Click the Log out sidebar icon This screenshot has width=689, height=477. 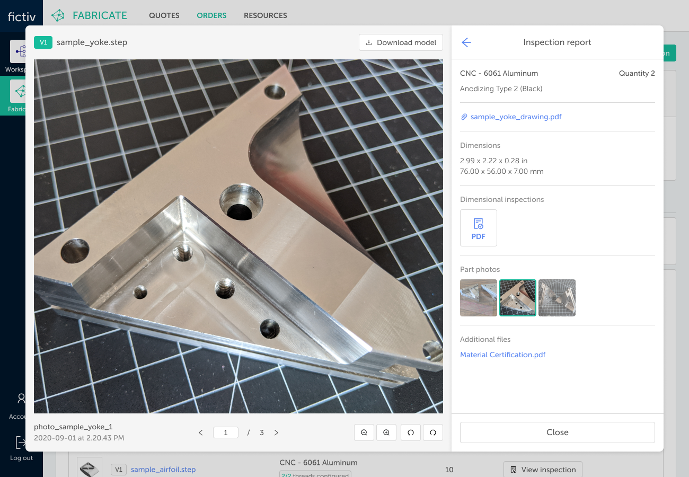click(21, 443)
